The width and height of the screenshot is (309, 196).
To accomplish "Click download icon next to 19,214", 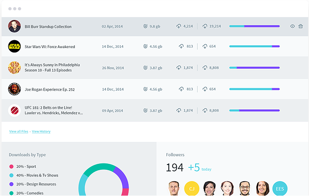I will tap(205, 27).
